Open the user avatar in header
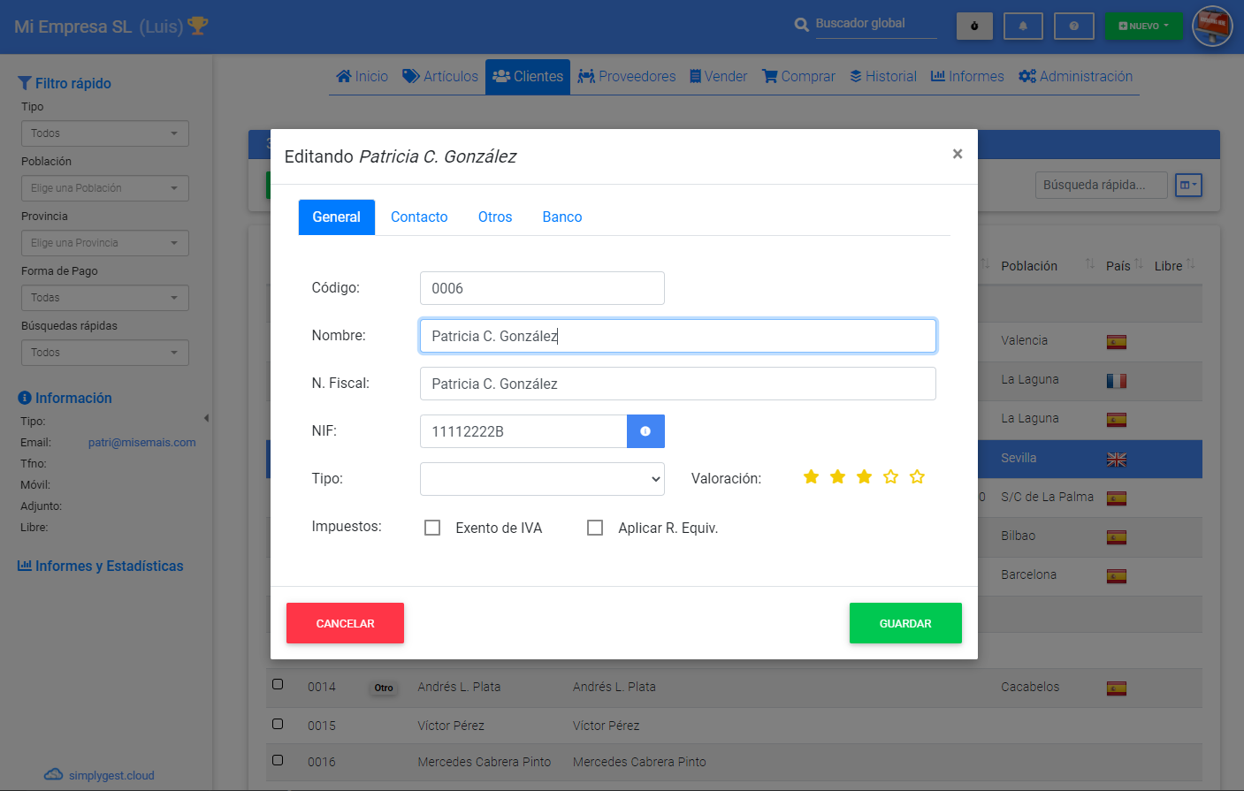Viewport: 1244px width, 791px height. [x=1211, y=26]
